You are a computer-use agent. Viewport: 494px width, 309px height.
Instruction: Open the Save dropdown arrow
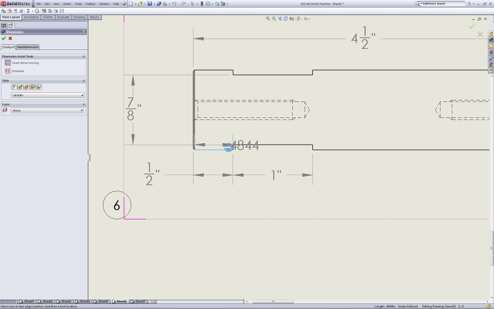click(154, 4)
